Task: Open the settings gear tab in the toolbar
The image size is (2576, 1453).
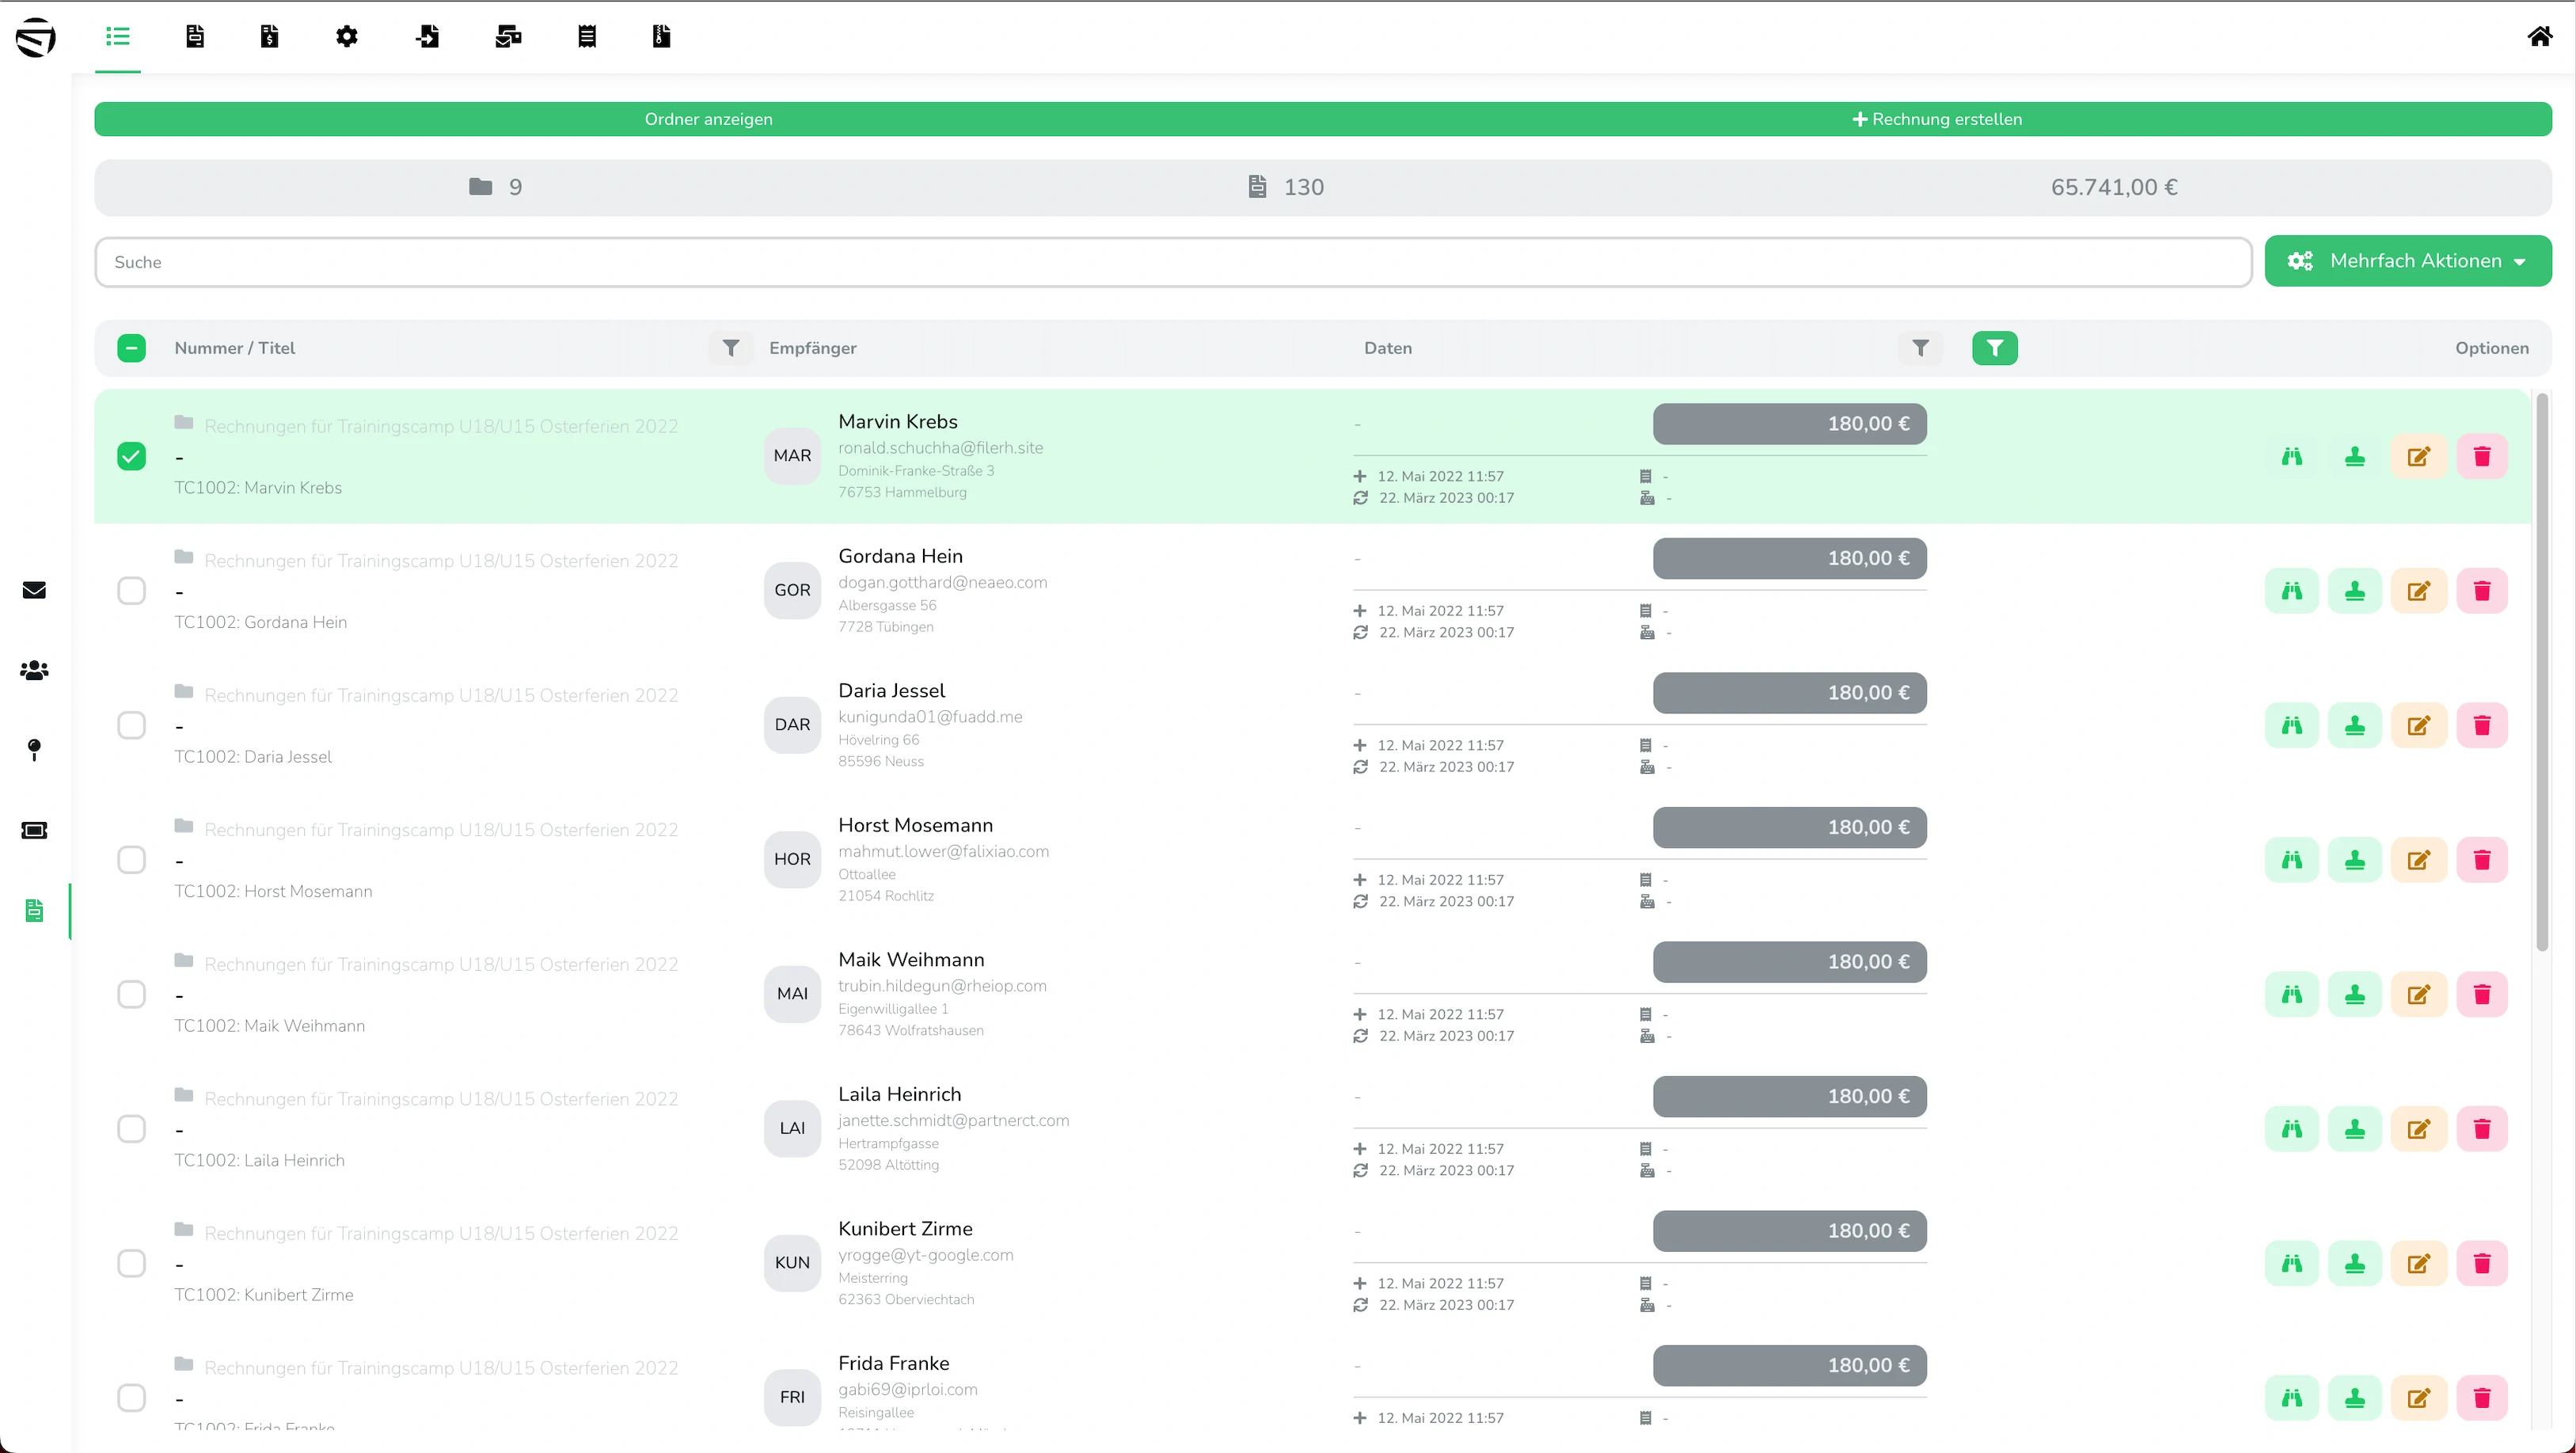Action: [x=346, y=37]
